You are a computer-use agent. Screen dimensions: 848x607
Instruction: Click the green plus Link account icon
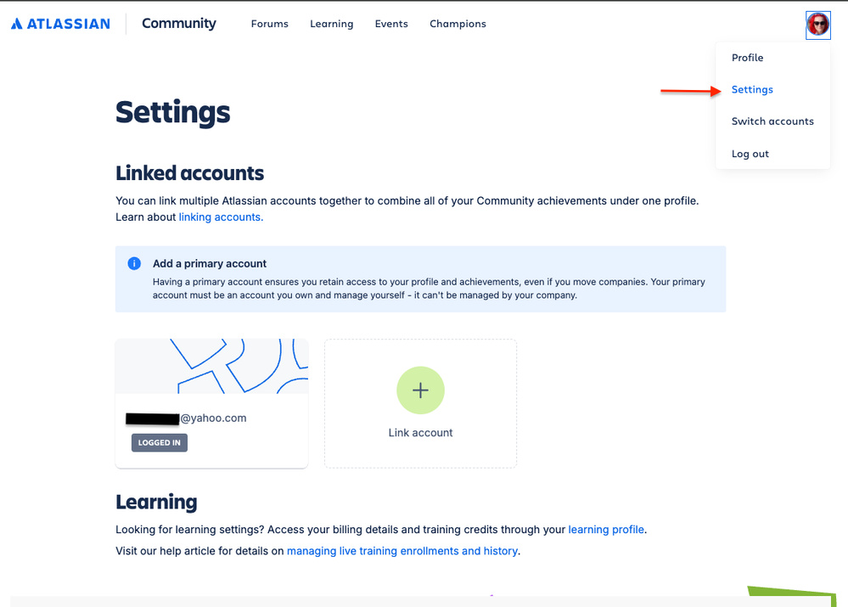tap(420, 391)
